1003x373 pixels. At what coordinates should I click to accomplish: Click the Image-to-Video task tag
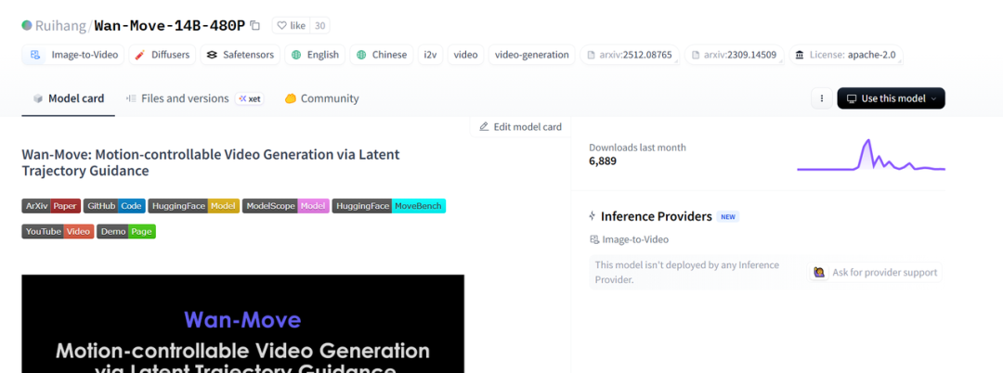(74, 55)
